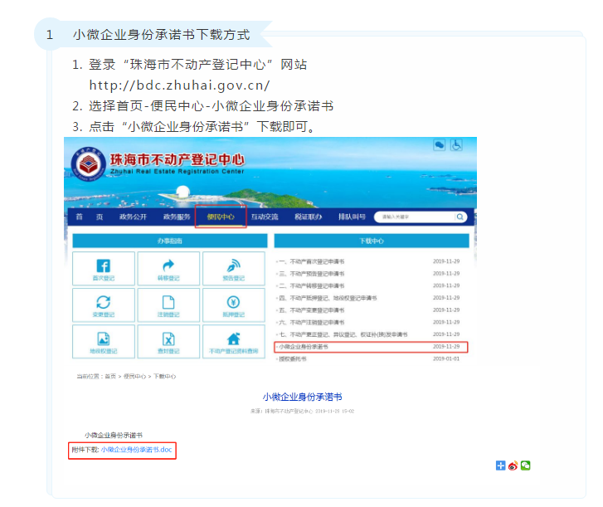Image resolution: width=603 pixels, height=507 pixels.
Task: Share via the WeChat icon
Action: [x=525, y=466]
